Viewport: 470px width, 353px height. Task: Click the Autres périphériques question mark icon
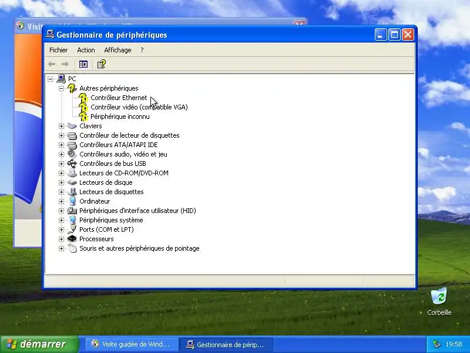[72, 88]
